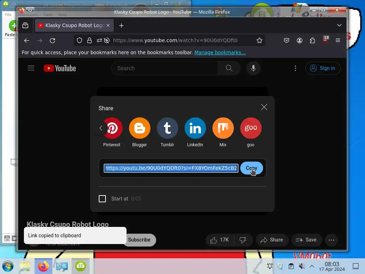Open more actions ellipsis under video
The height and width of the screenshot is (274, 365).
331,240
